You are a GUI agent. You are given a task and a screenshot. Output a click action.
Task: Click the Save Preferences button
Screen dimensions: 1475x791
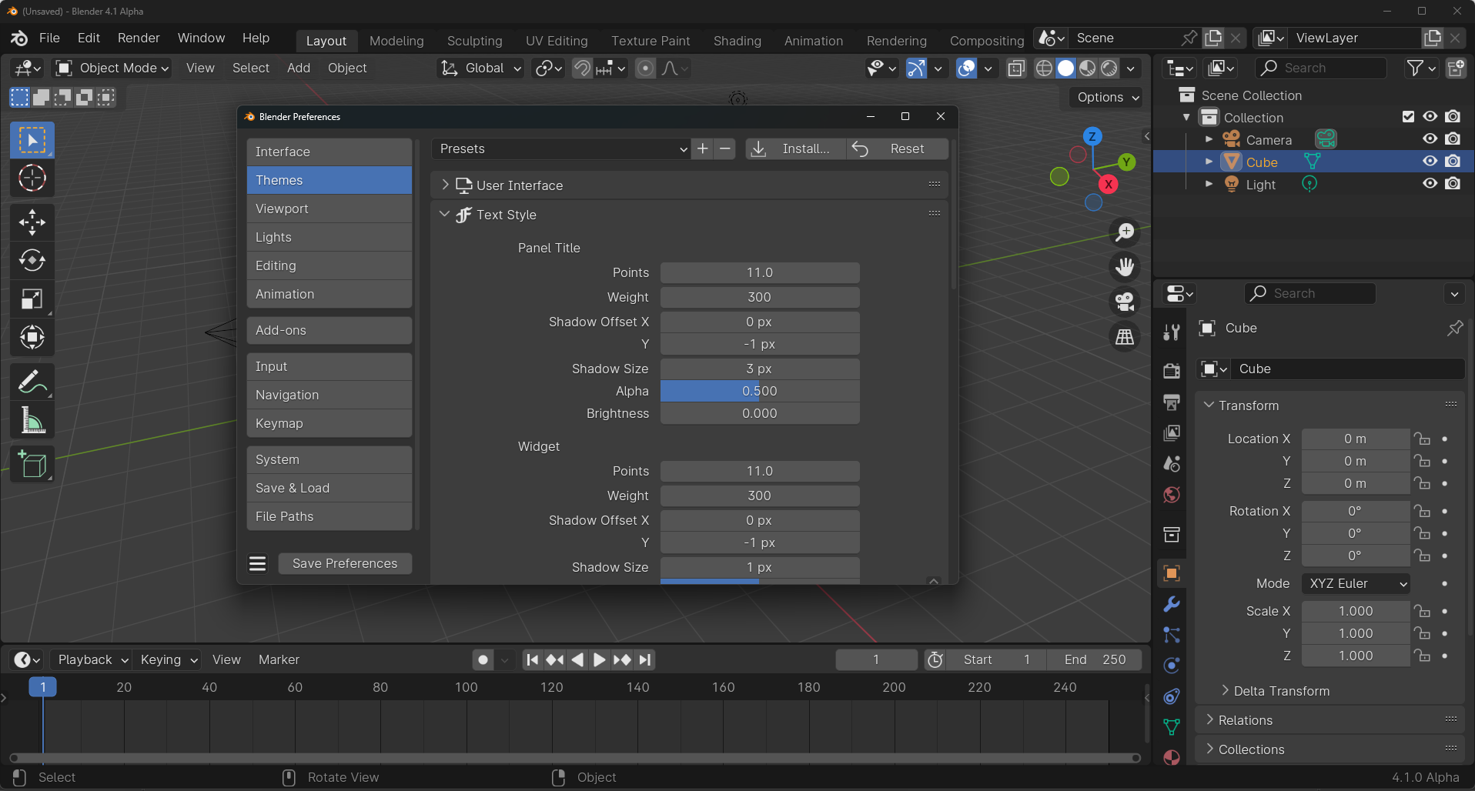(345, 563)
